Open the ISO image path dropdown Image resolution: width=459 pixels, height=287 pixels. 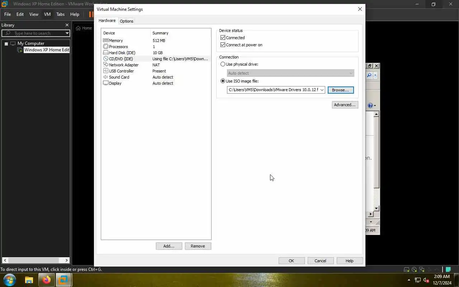pyautogui.click(x=322, y=90)
